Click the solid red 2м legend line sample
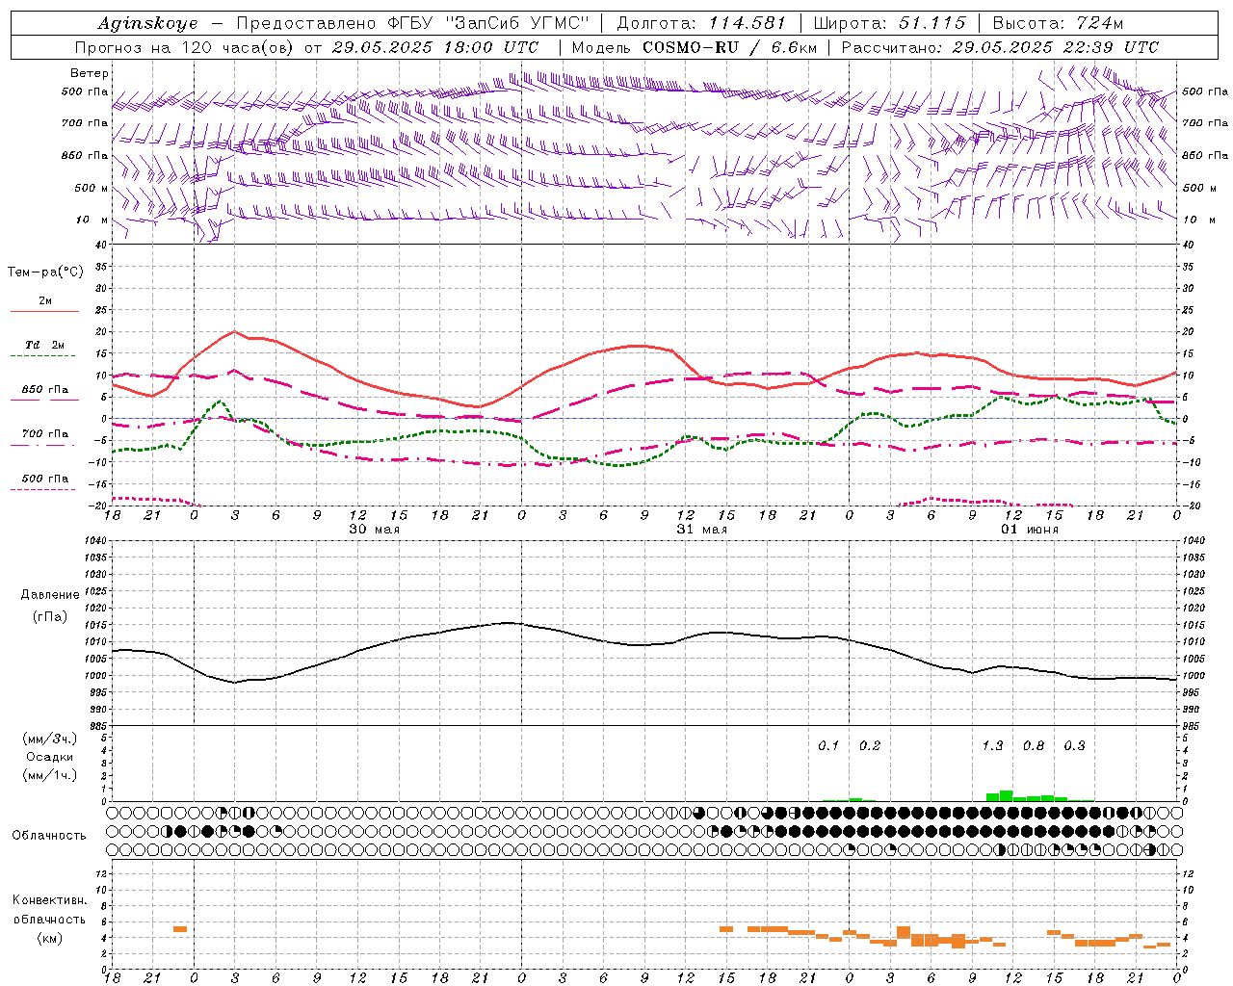The image size is (1233, 986). pyautogui.click(x=44, y=311)
